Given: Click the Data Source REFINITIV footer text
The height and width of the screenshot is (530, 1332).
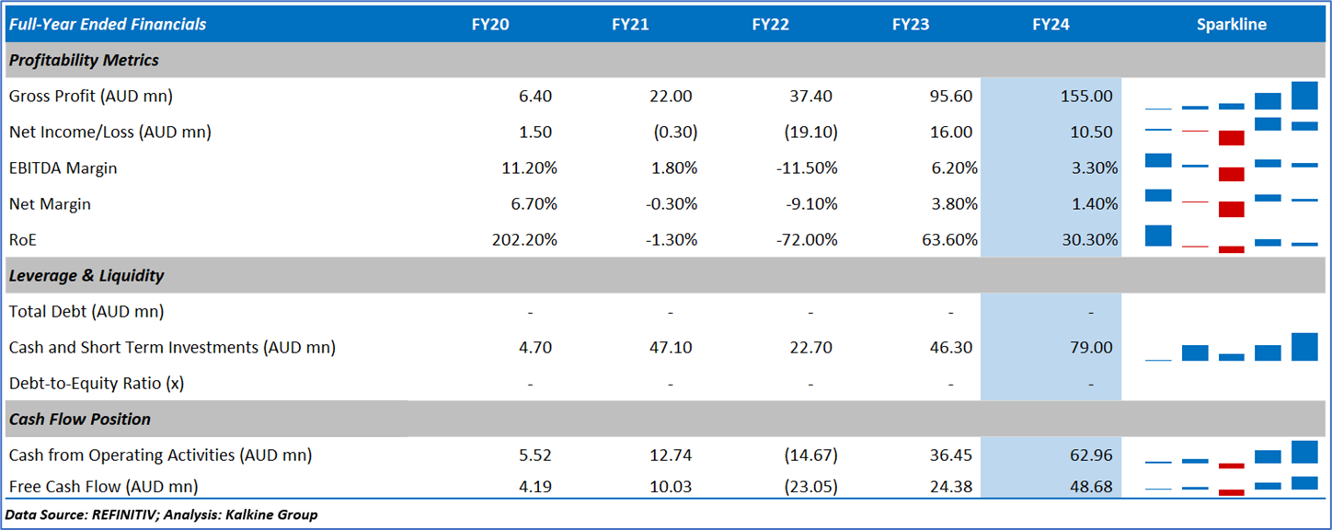Looking at the screenshot, I should [x=162, y=514].
